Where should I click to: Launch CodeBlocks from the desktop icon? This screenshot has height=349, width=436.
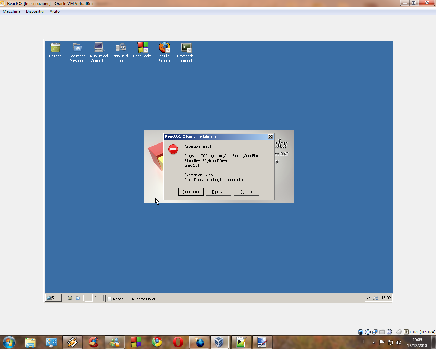(142, 50)
